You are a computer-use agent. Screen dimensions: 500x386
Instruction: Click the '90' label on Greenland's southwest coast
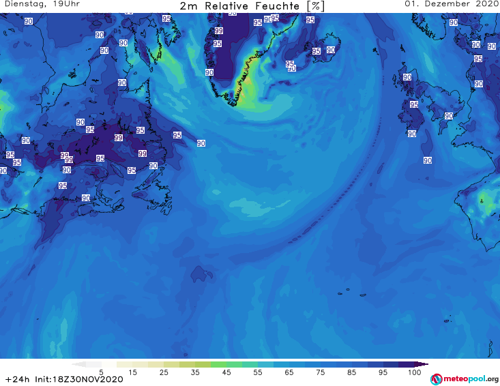(209, 72)
